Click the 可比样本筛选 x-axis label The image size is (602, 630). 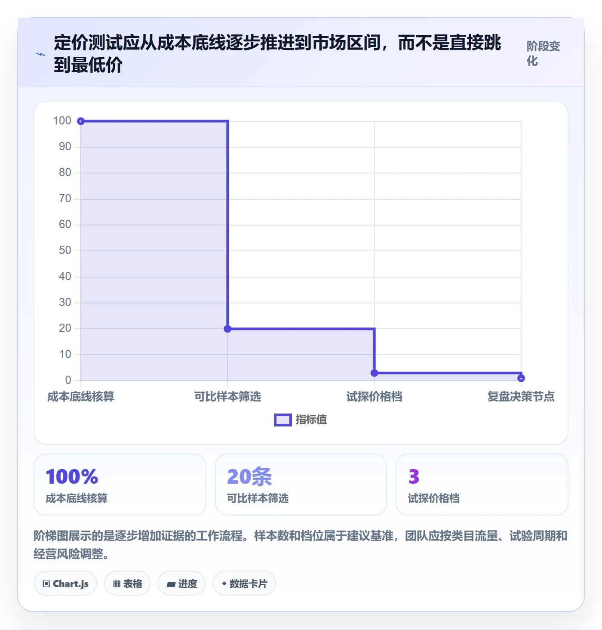pyautogui.click(x=227, y=396)
